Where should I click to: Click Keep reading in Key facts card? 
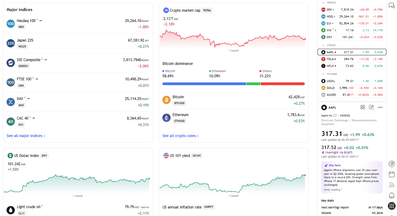(x=333, y=190)
